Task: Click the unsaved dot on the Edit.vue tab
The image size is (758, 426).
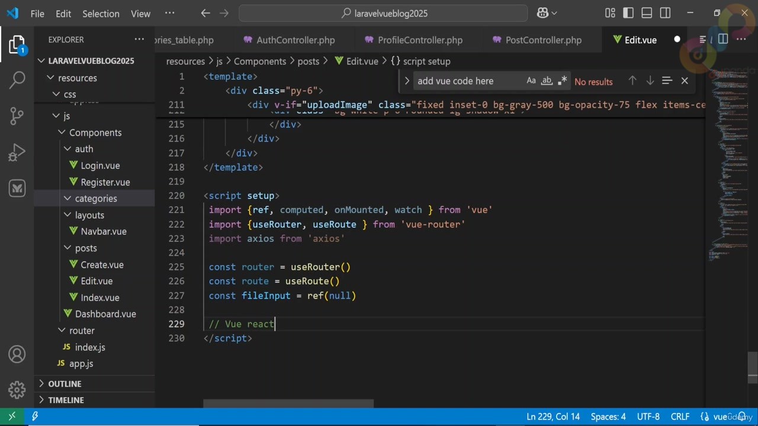Action: point(677,40)
